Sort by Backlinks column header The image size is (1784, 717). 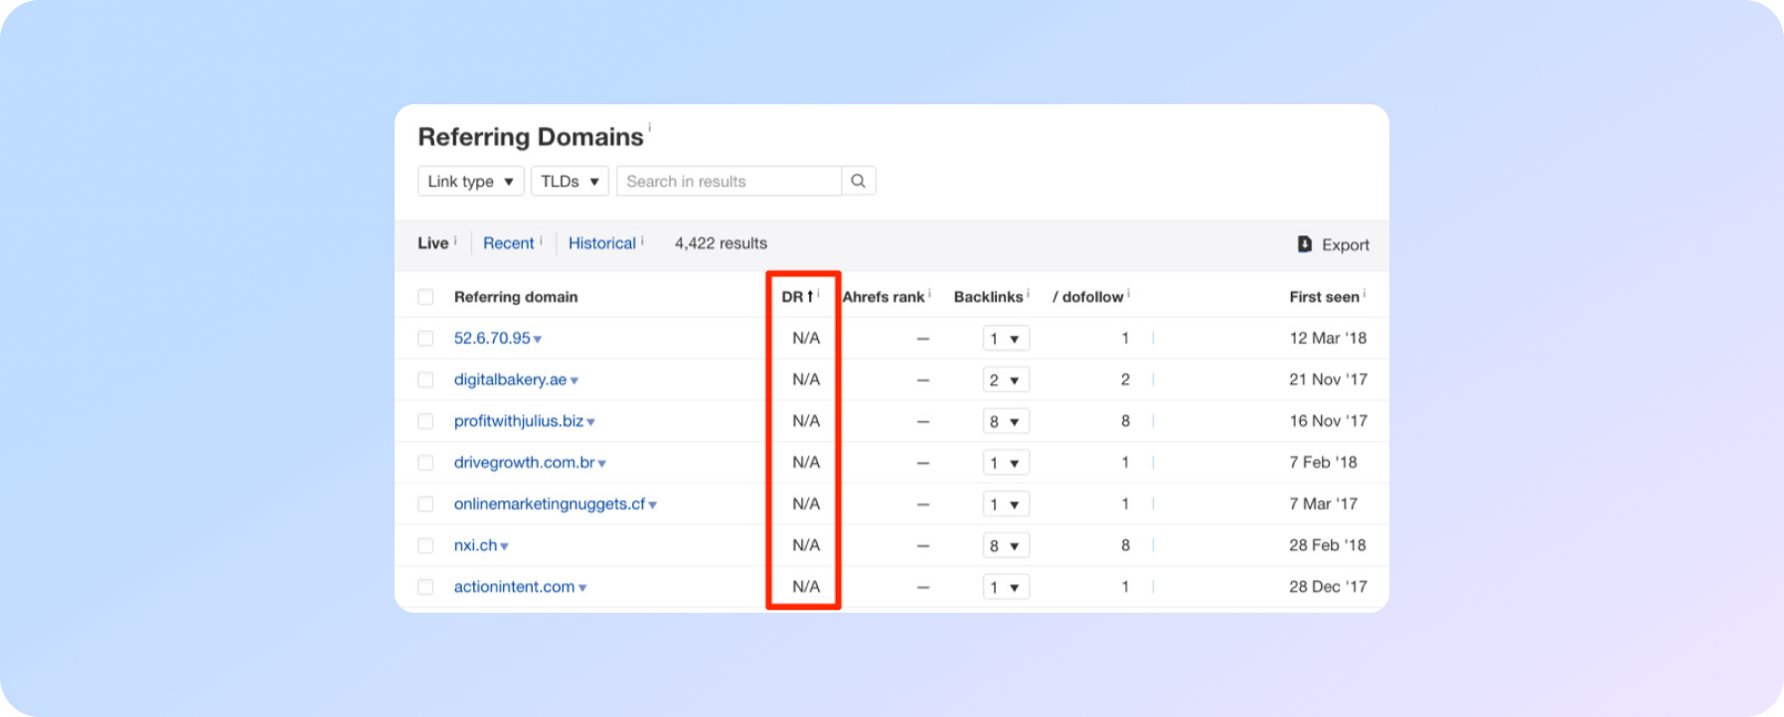pyautogui.click(x=988, y=297)
